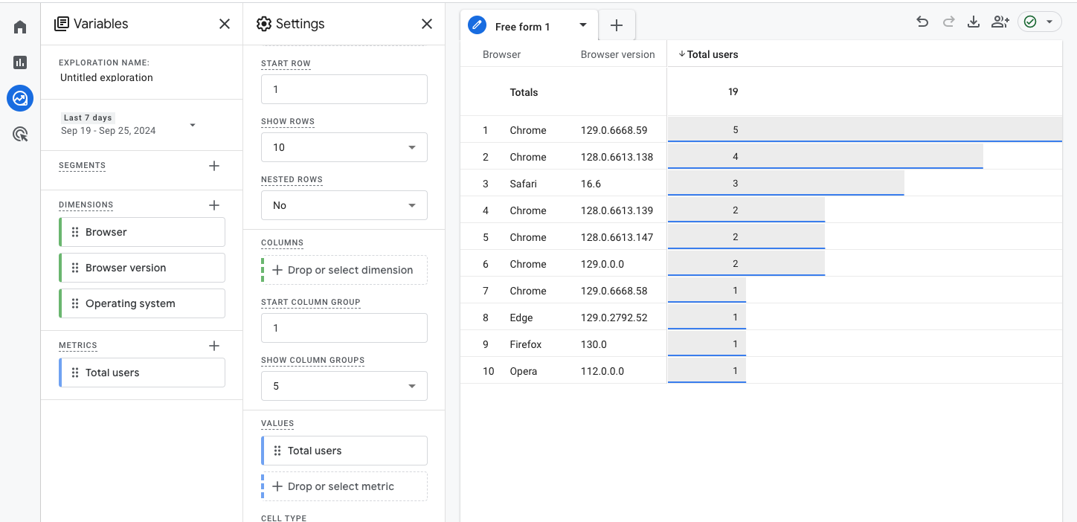Add a new segment
Screen dimensions: 1077x522
pyautogui.click(x=214, y=166)
